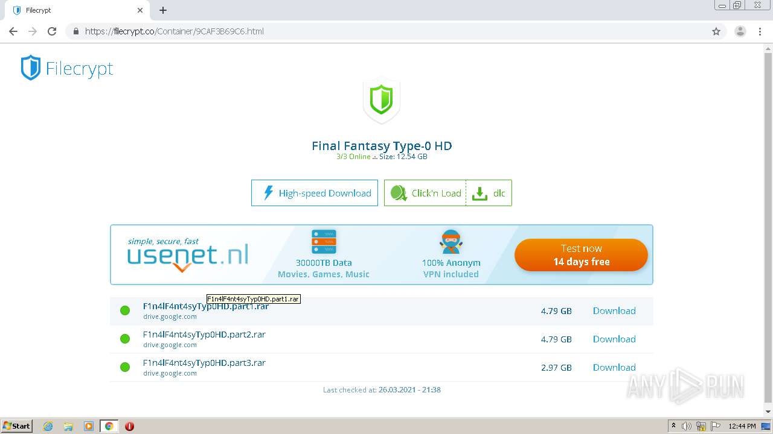Click the green status dot for part3.rar
The image size is (773, 434).
(125, 367)
